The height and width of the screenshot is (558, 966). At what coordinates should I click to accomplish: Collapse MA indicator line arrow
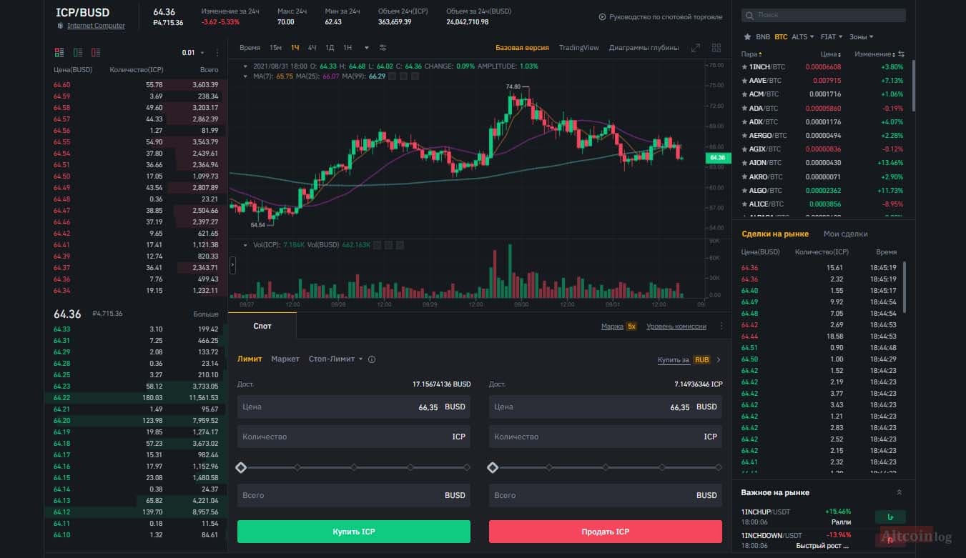(x=247, y=76)
